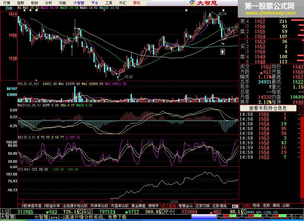Click the 10.20 low price annotation
The height and width of the screenshot is (221, 304).
point(128,77)
